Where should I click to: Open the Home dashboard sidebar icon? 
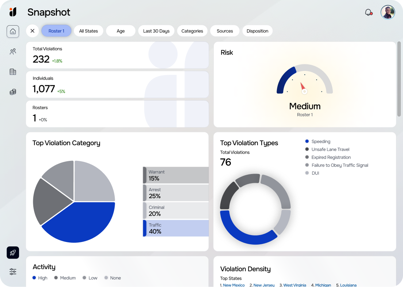point(13,31)
